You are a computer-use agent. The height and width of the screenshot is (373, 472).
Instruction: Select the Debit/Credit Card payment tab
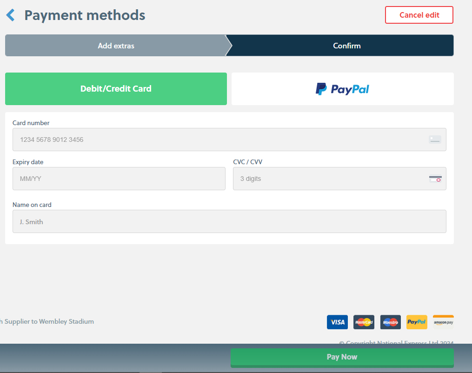116,89
